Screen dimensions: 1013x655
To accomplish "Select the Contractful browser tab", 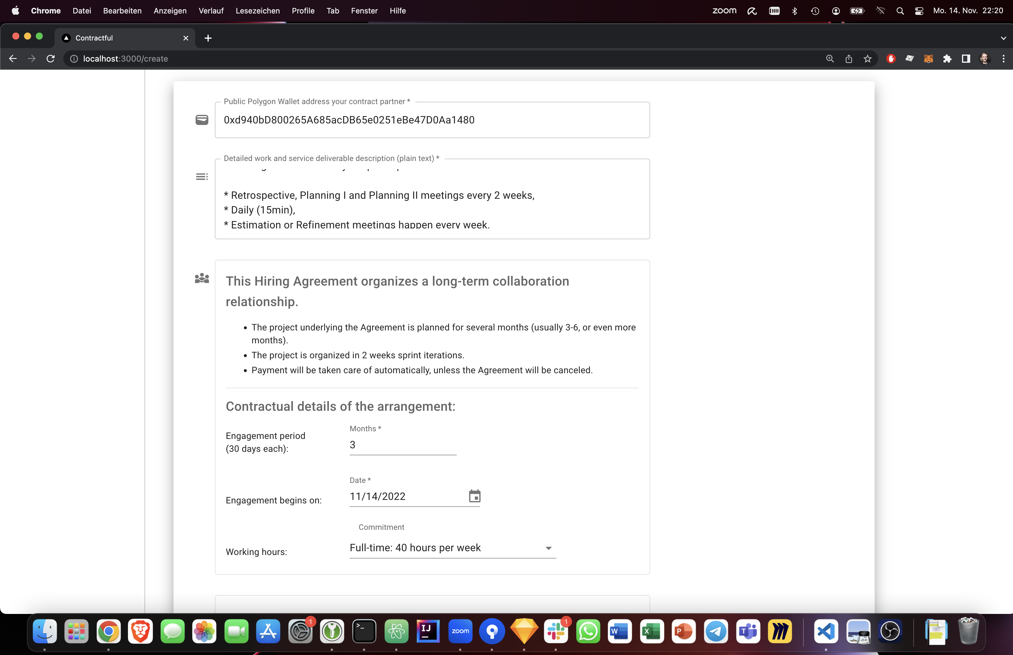I will (x=123, y=38).
